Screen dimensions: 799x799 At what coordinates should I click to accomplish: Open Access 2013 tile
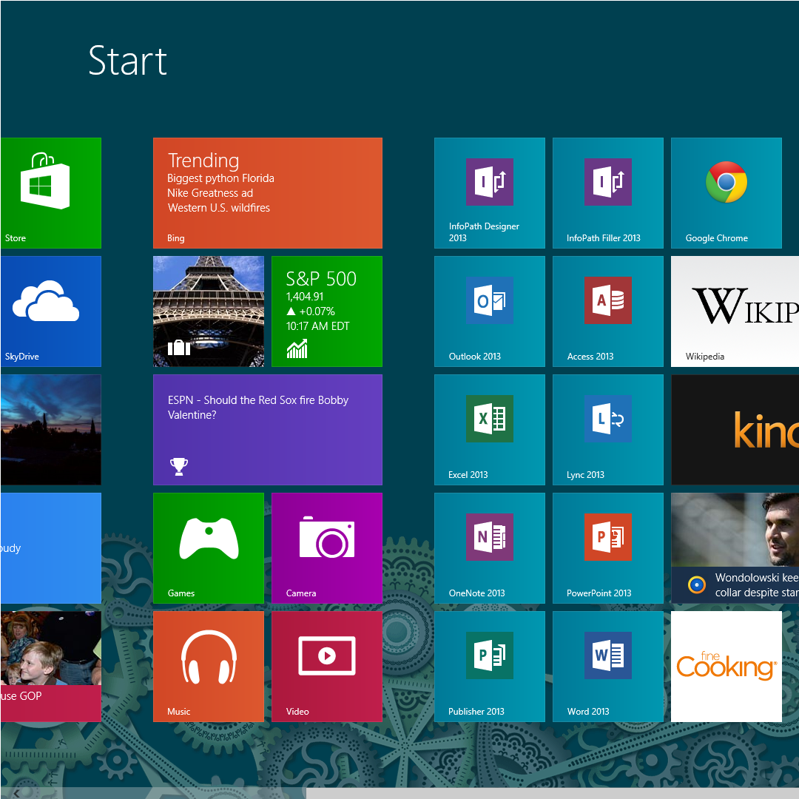[607, 311]
